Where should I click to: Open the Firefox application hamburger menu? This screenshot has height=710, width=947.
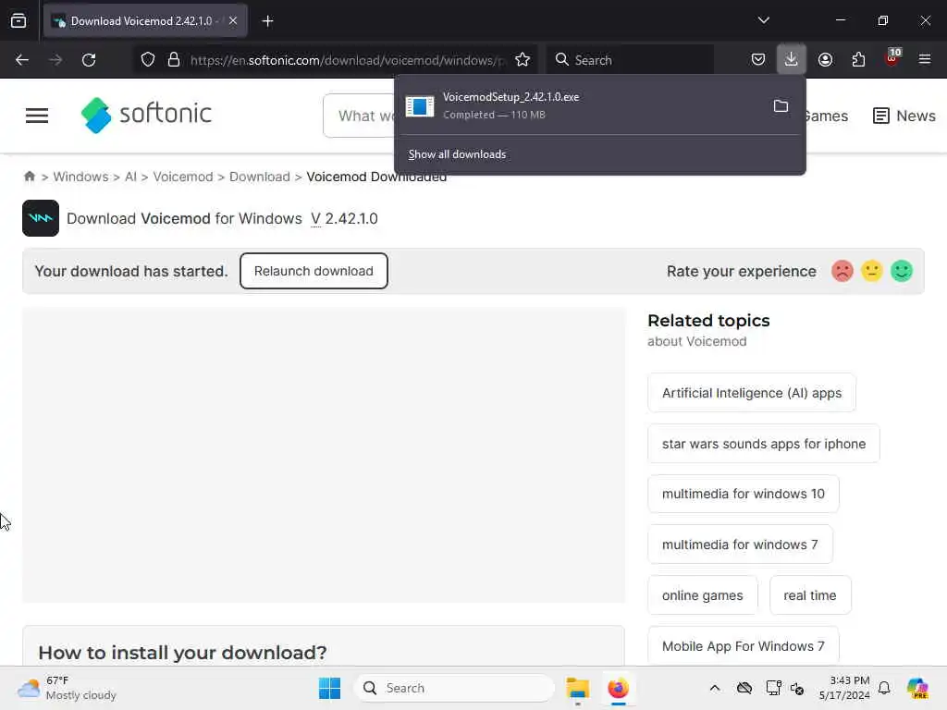pyautogui.click(x=924, y=59)
